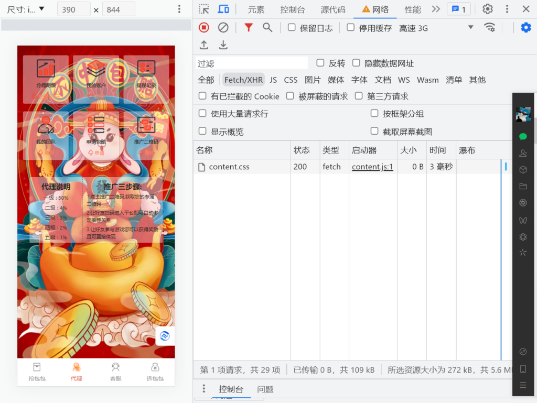Select the Fetch/XHR request filter tab
The image size is (537, 403).
(x=243, y=80)
